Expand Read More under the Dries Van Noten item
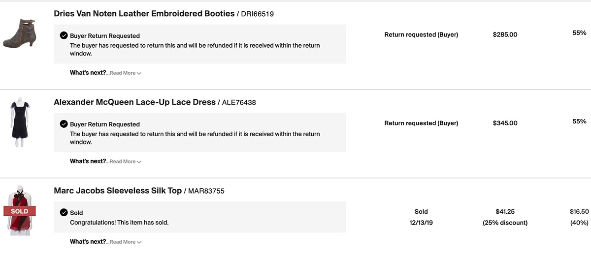The width and height of the screenshot is (591, 258). [125, 73]
